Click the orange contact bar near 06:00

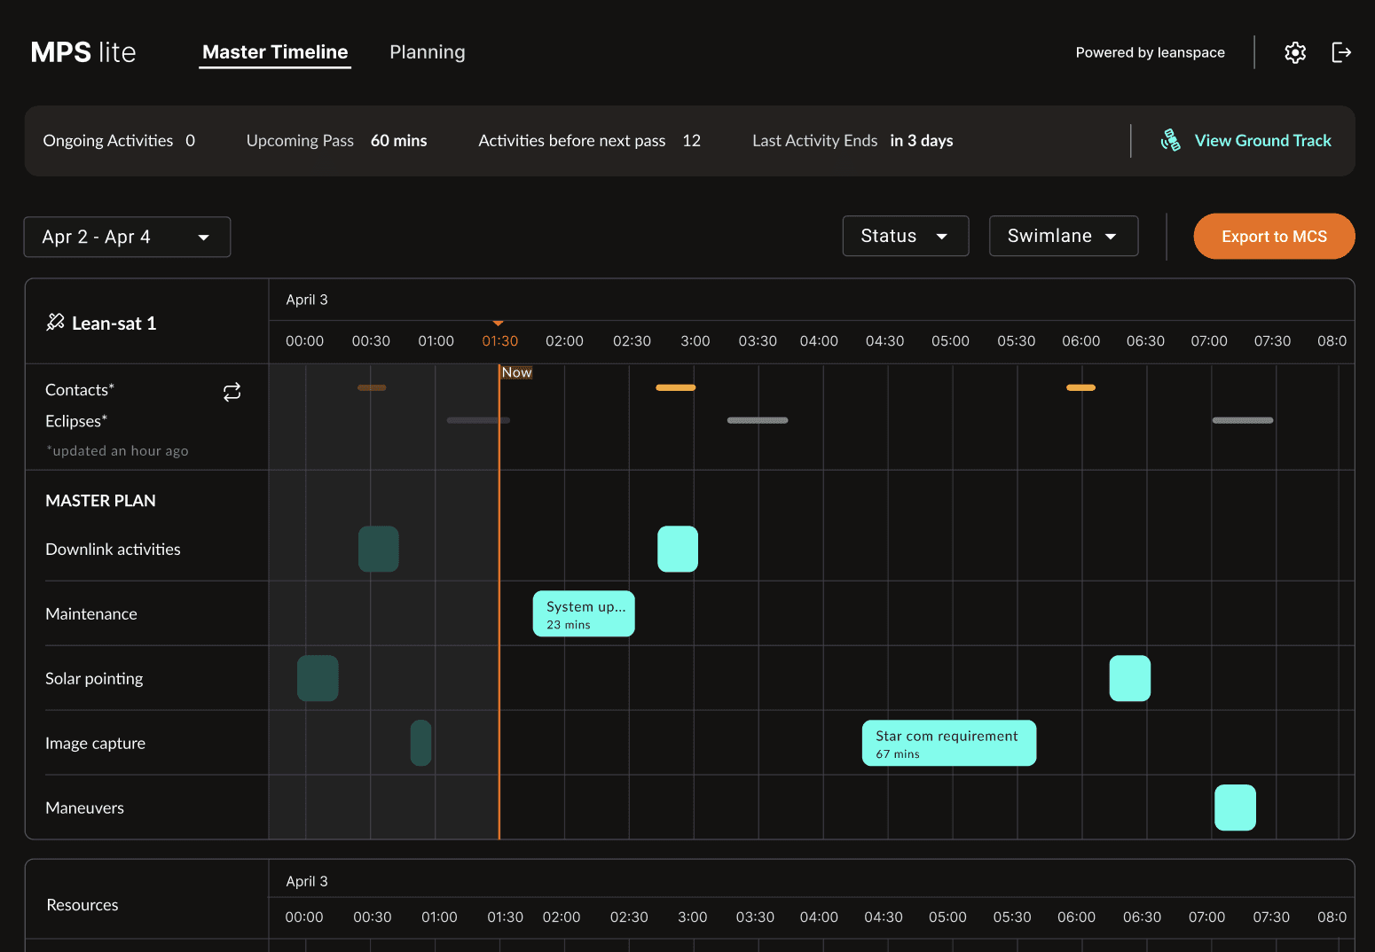point(1080,387)
